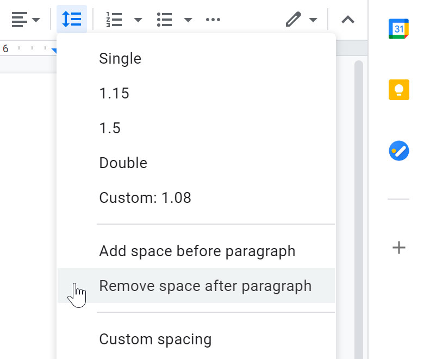Open Google Calendar in side panel
The image size is (424, 359).
[x=398, y=29]
